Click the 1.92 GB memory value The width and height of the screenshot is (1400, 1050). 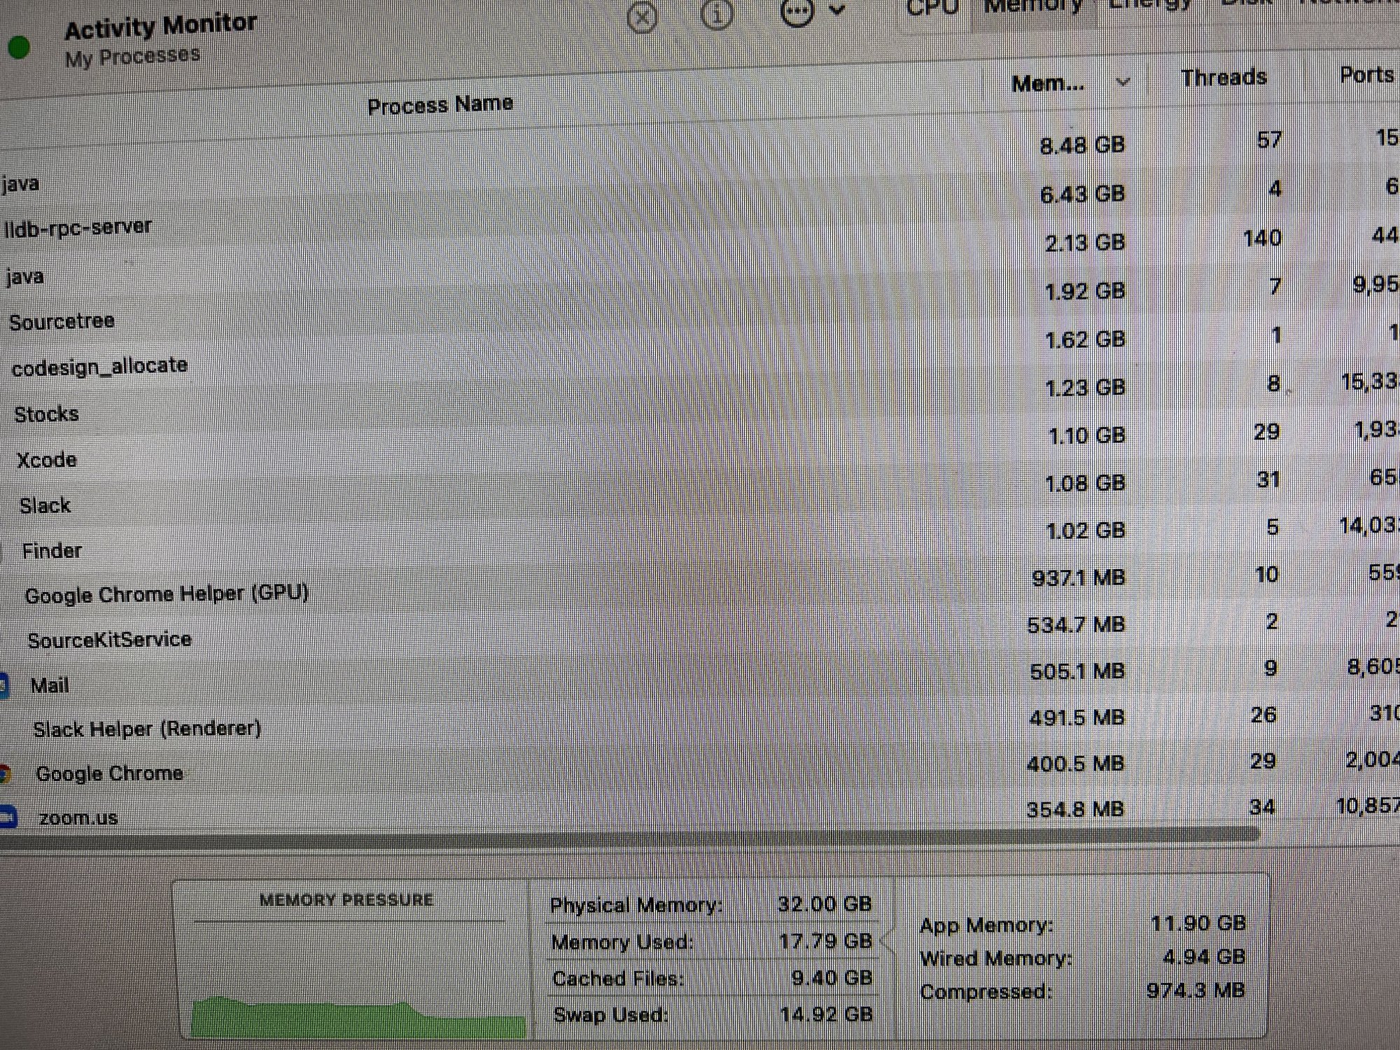coord(1084,291)
